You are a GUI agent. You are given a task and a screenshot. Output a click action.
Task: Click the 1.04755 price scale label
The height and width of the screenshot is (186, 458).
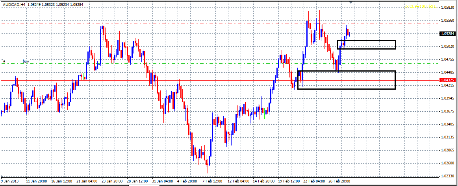[448, 59]
